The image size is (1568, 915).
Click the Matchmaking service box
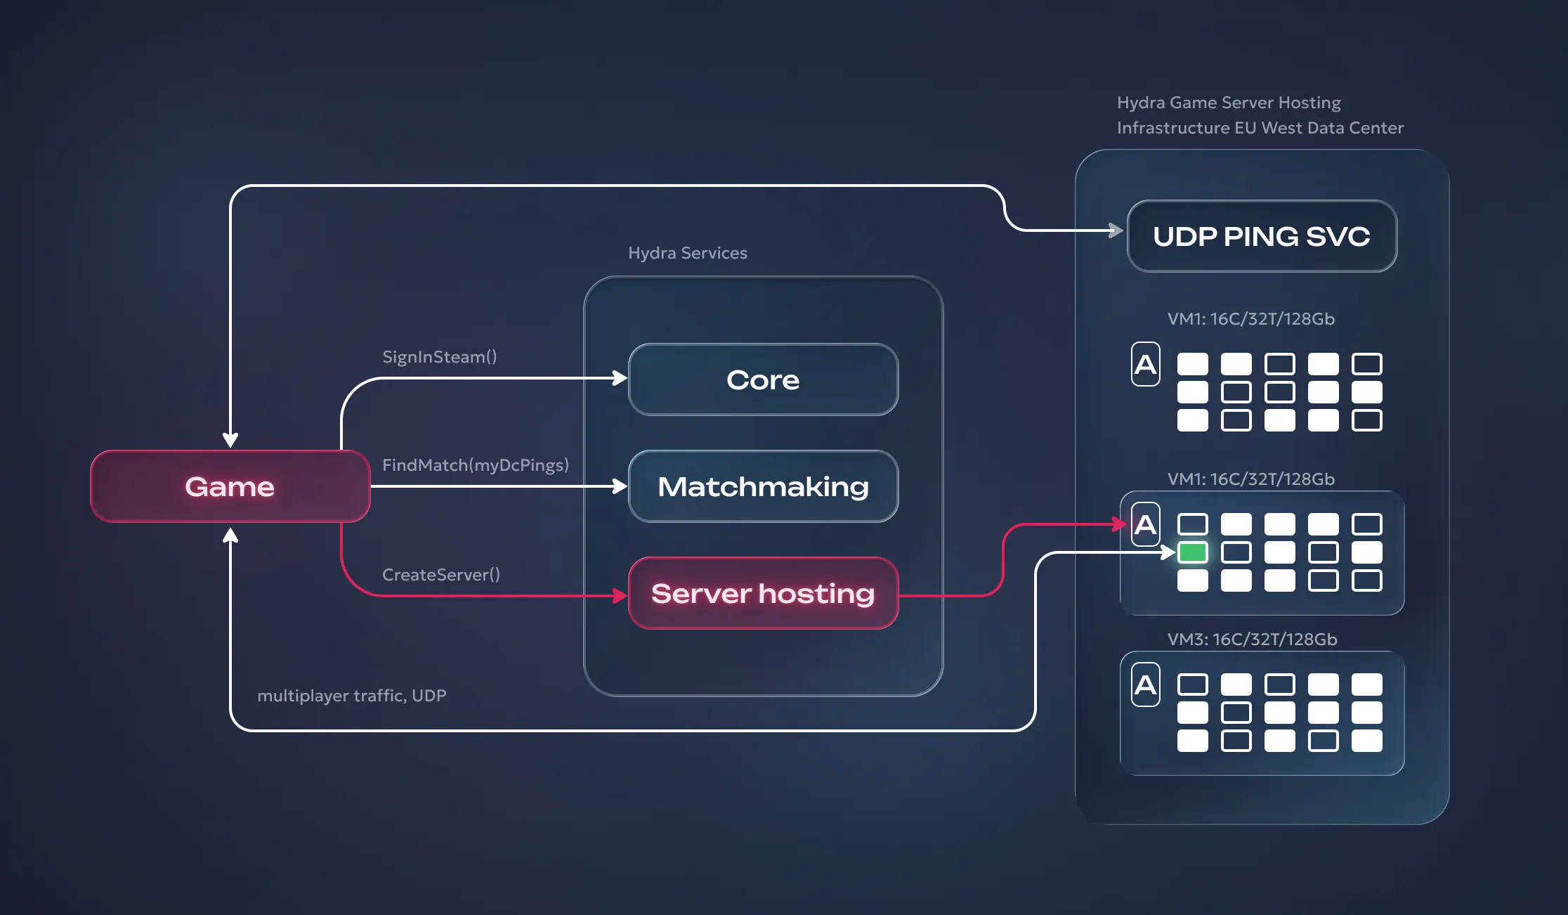(763, 486)
